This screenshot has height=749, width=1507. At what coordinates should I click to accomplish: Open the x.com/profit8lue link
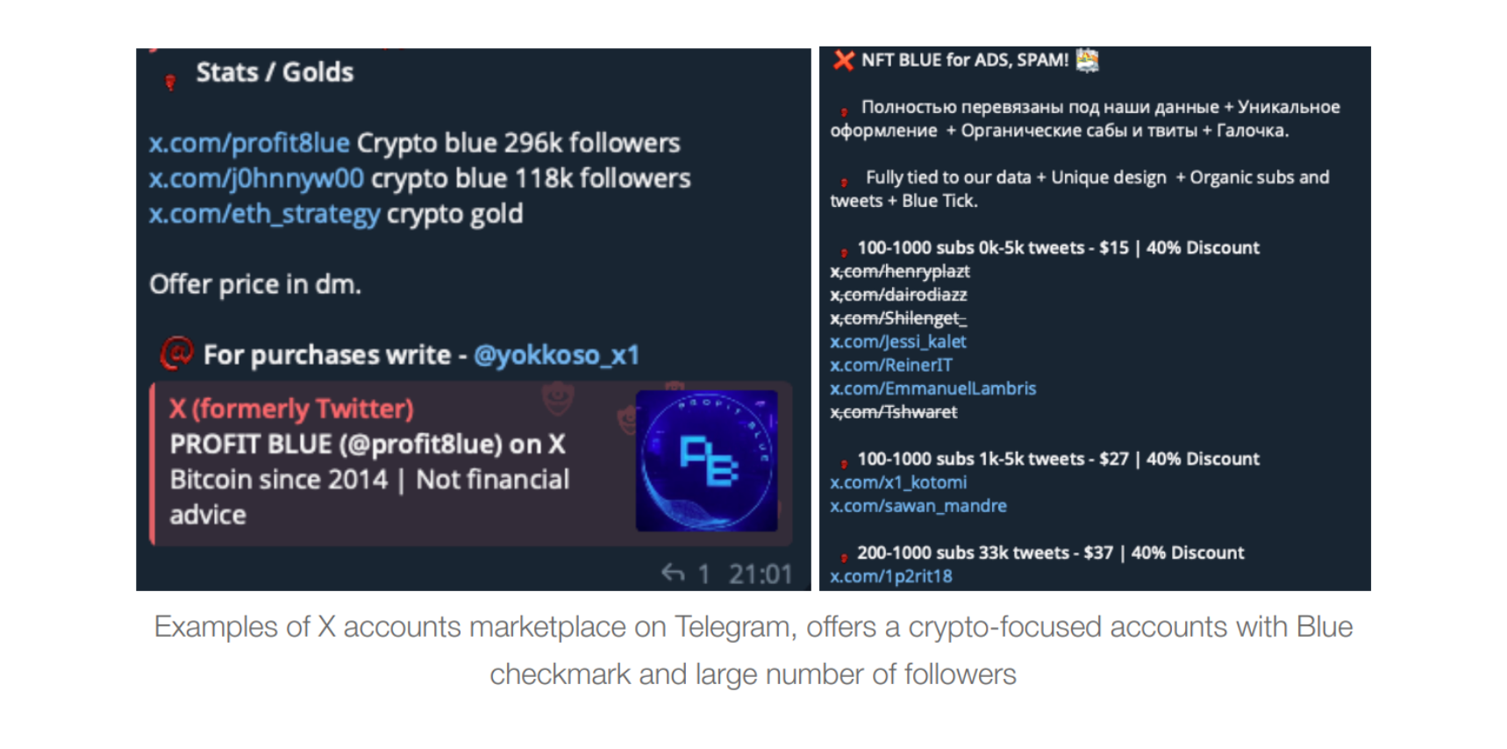tap(248, 143)
